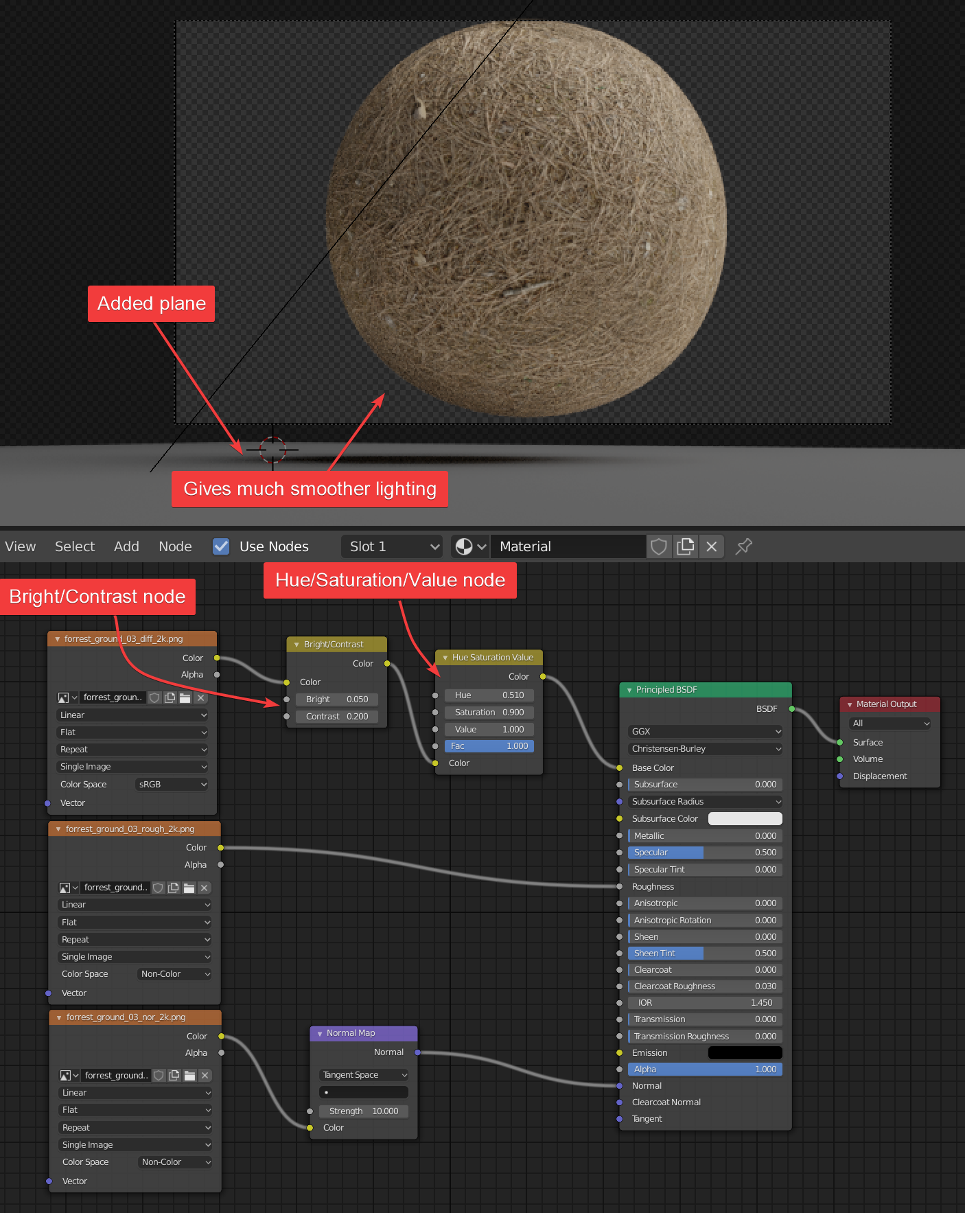The image size is (965, 1213).
Task: Click Normal Map Strength field
Action: [x=364, y=1111]
